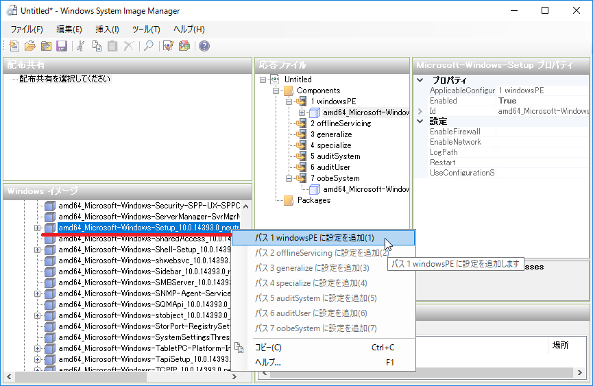Click the 2 offlineServicing pass icon

[302, 123]
